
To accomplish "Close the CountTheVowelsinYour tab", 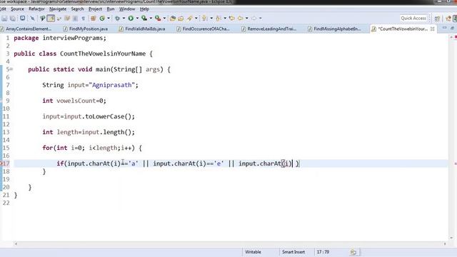I will point(433,29).
